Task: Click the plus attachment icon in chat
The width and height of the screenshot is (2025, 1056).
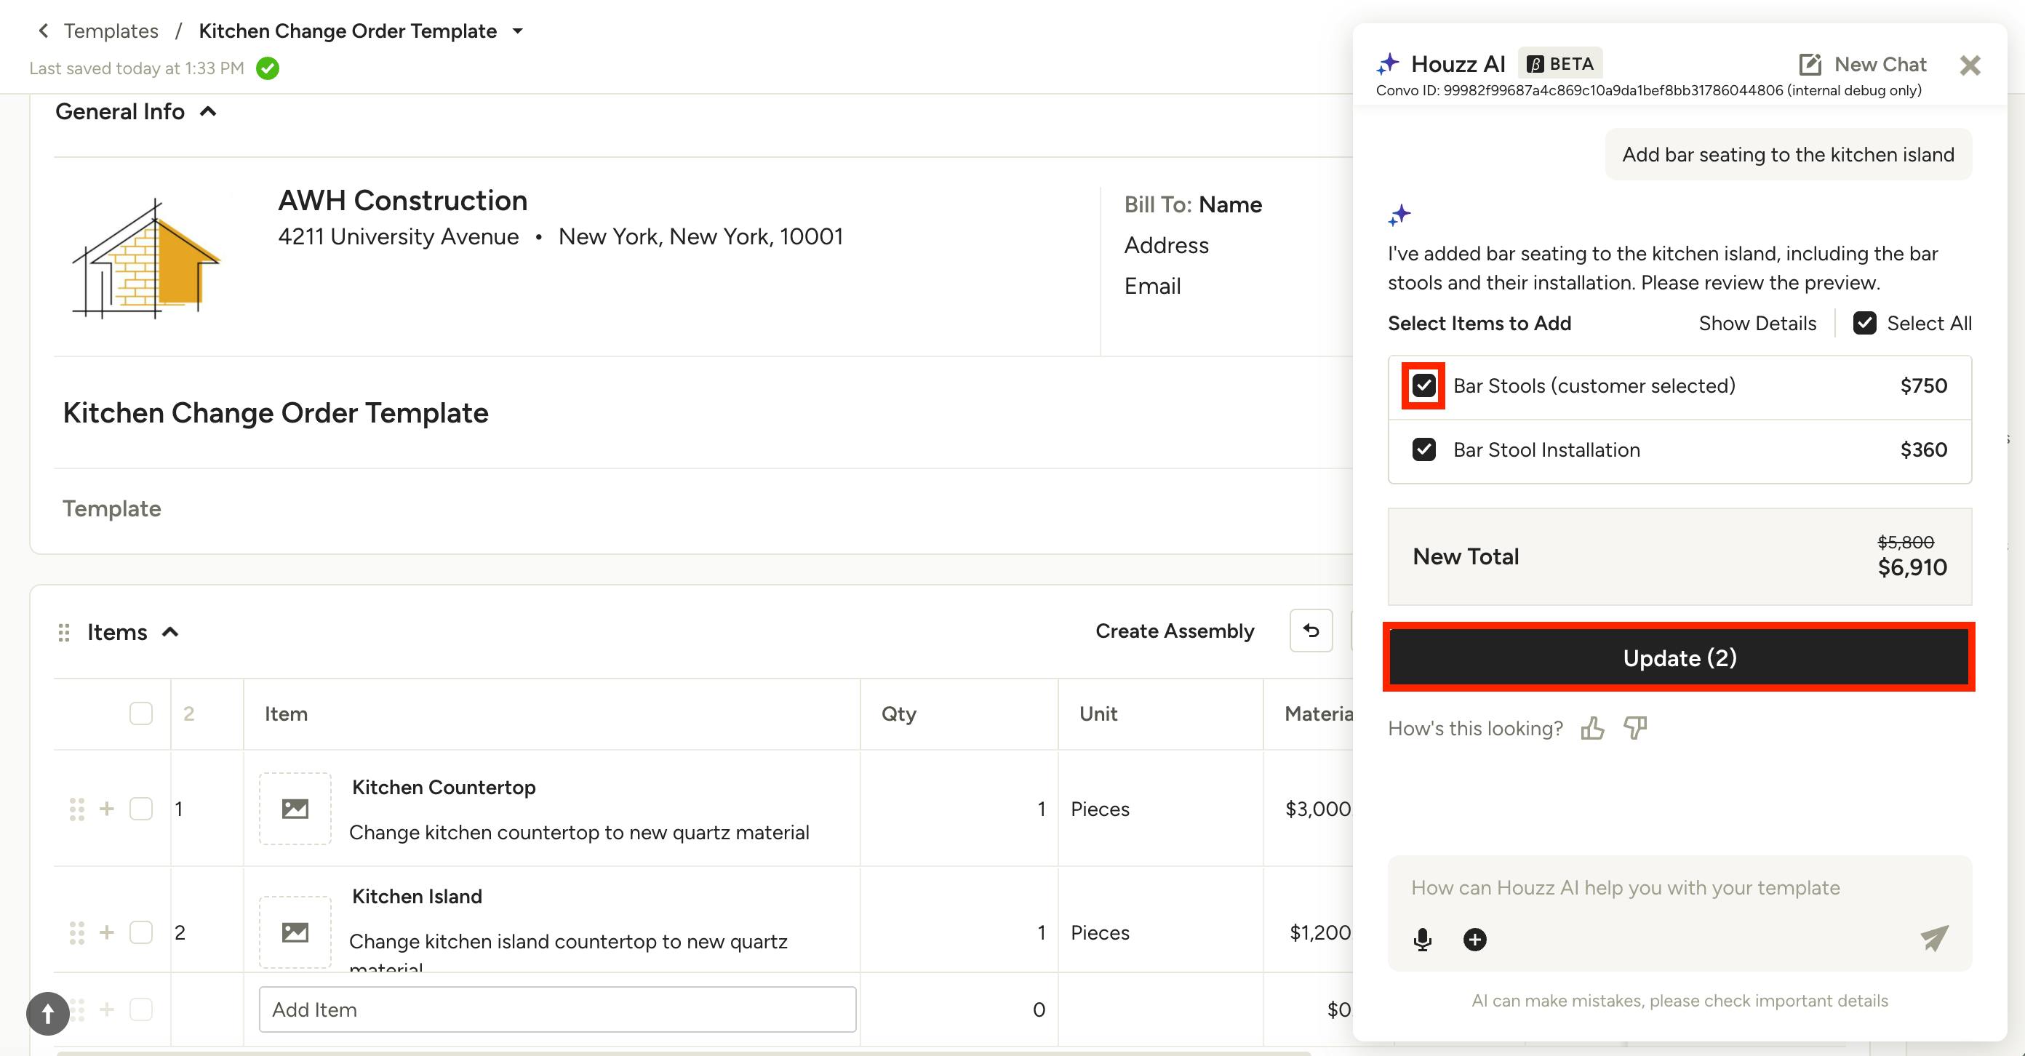Action: tap(1474, 940)
